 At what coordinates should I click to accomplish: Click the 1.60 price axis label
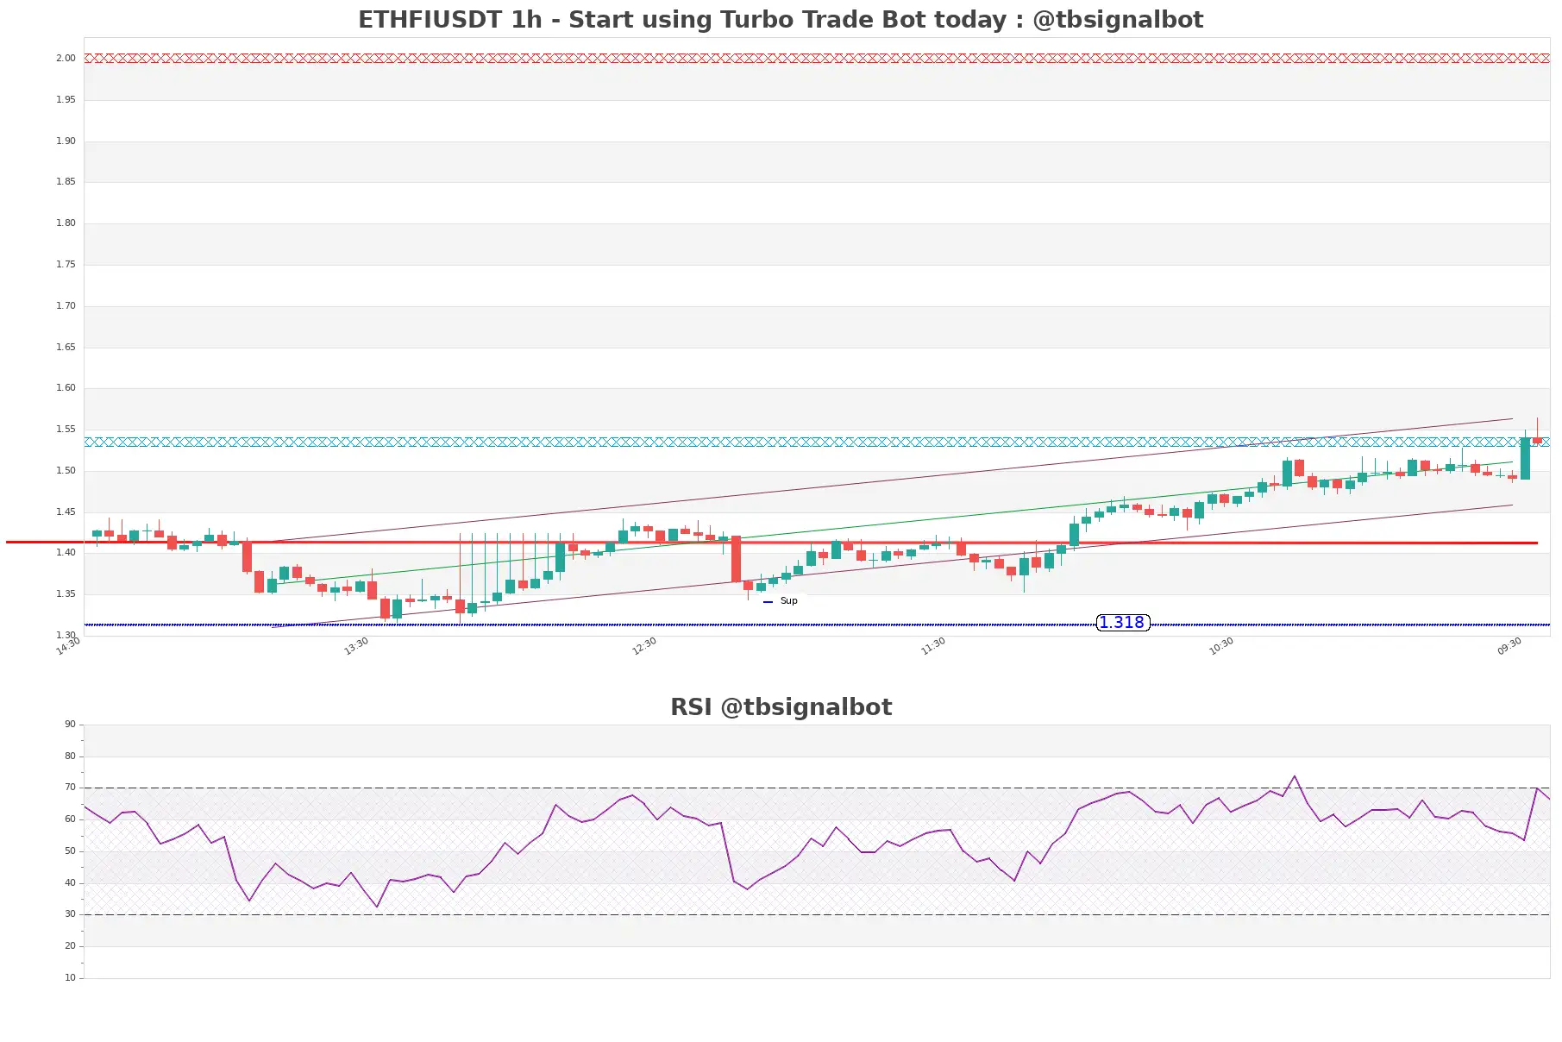[x=66, y=388]
